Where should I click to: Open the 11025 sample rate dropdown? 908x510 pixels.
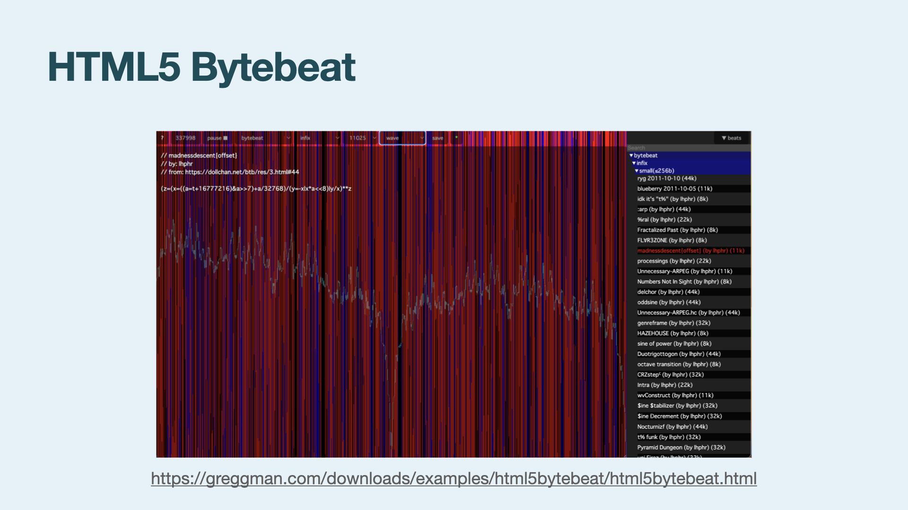coord(362,138)
